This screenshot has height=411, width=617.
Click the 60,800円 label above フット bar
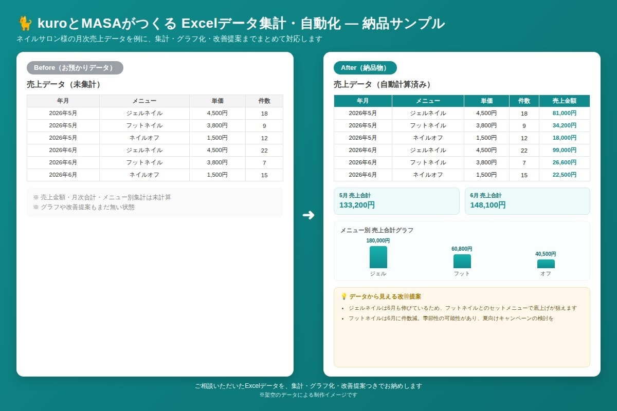462,249
